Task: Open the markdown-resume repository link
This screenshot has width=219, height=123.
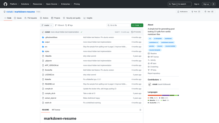Action: tap(25, 12)
